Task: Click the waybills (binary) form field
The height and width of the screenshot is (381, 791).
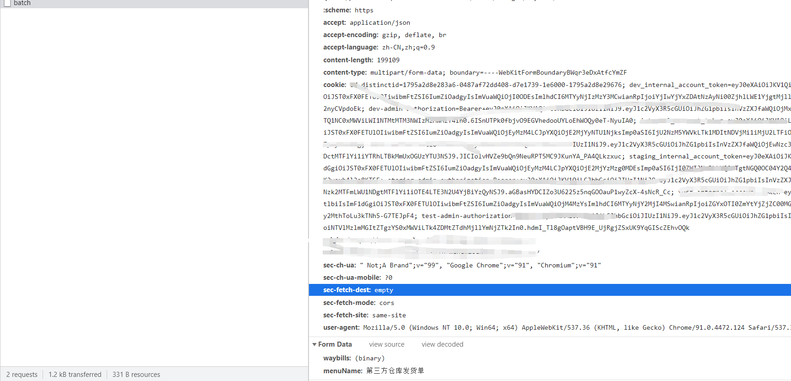Action: [x=354, y=358]
